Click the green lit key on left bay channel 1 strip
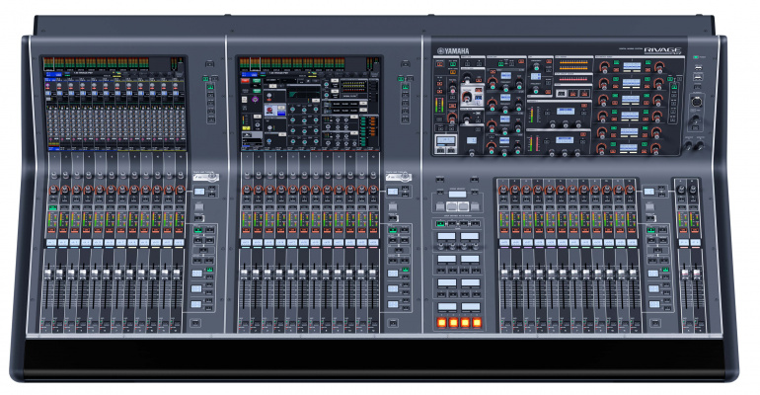Image resolution: width=760 pixels, height=395 pixels. 52,207
